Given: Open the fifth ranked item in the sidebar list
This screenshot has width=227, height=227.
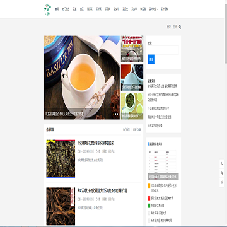Looking at the screenshot, I should (160, 220).
